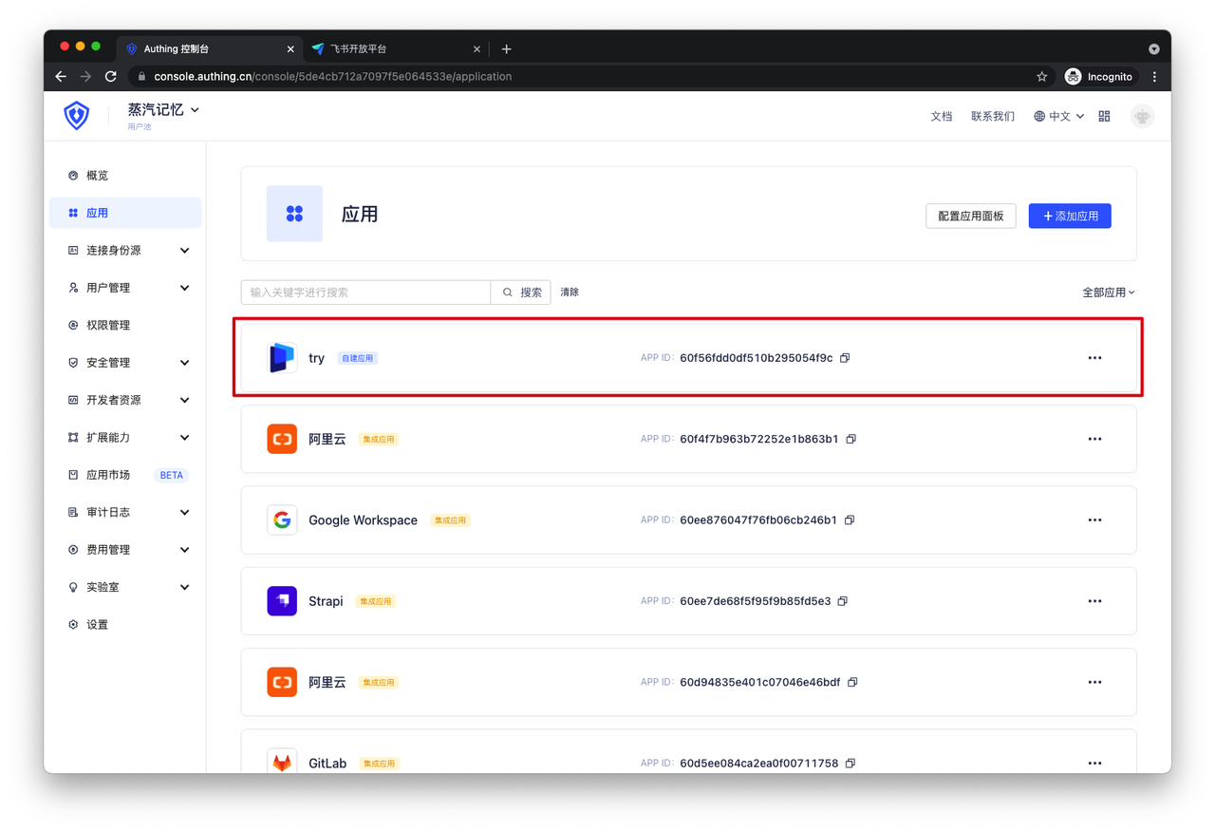Image resolution: width=1215 pixels, height=831 pixels.
Task: Go to 概览 in the sidebar
Action: click(126, 176)
